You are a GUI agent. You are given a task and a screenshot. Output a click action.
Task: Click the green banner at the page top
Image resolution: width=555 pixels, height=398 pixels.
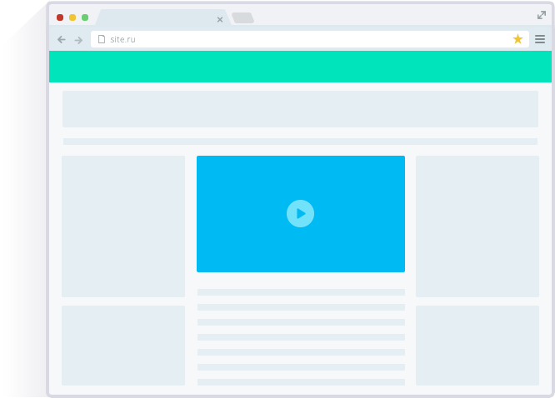[x=300, y=67]
